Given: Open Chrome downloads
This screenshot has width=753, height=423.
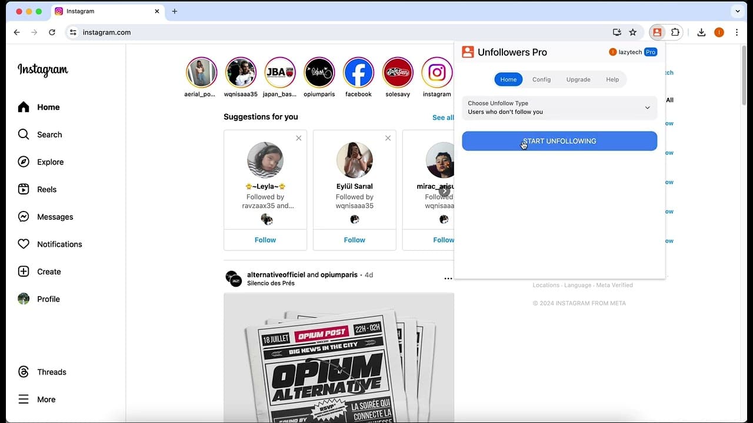Looking at the screenshot, I should point(701,32).
